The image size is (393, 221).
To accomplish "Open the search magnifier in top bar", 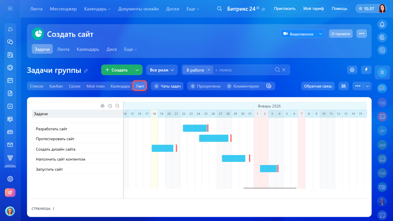I will click(x=219, y=9).
